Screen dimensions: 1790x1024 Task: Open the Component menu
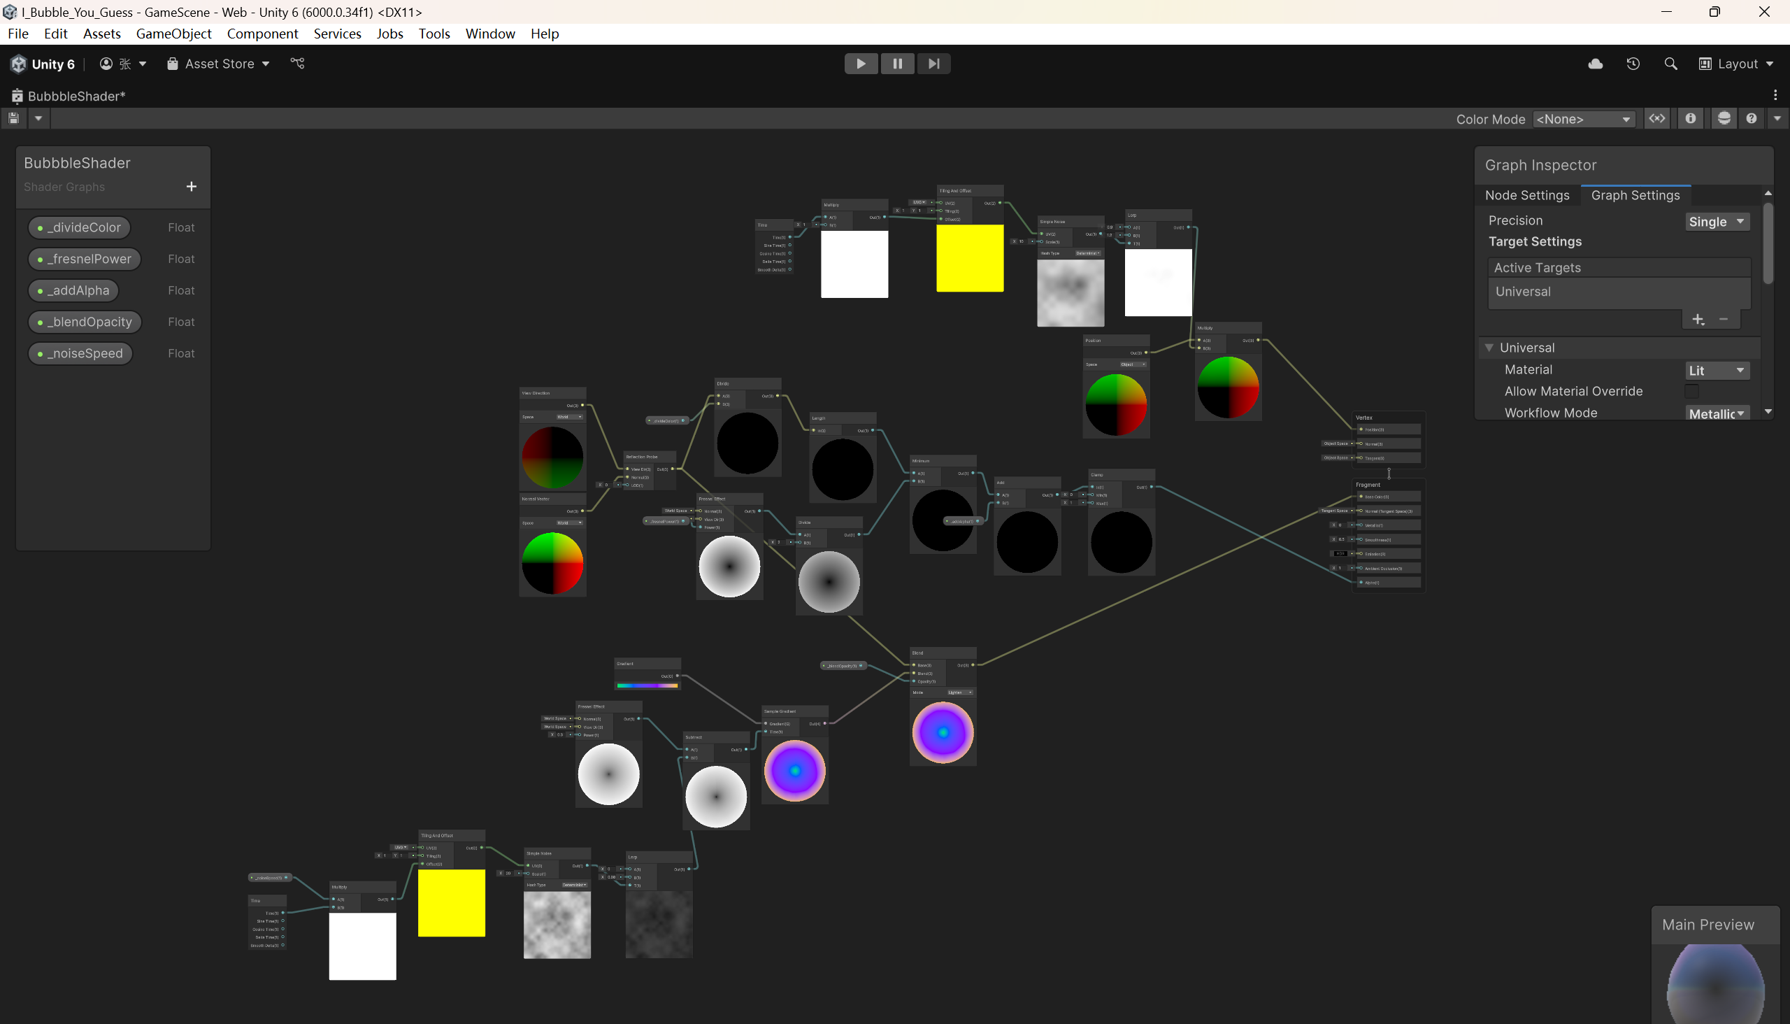(x=262, y=34)
